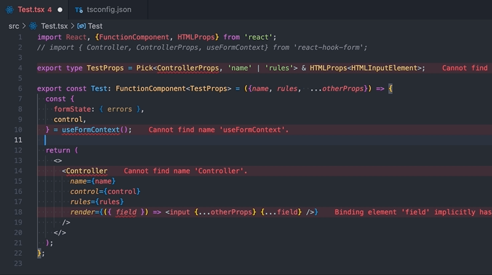Click the underlined useFormContext call
The image size is (492, 275).
tap(90, 130)
